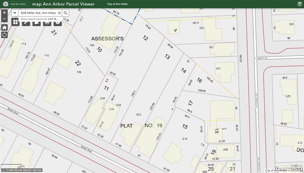Open the basemap gallery grid widget
The width and height of the screenshot is (304, 173).
point(15,22)
